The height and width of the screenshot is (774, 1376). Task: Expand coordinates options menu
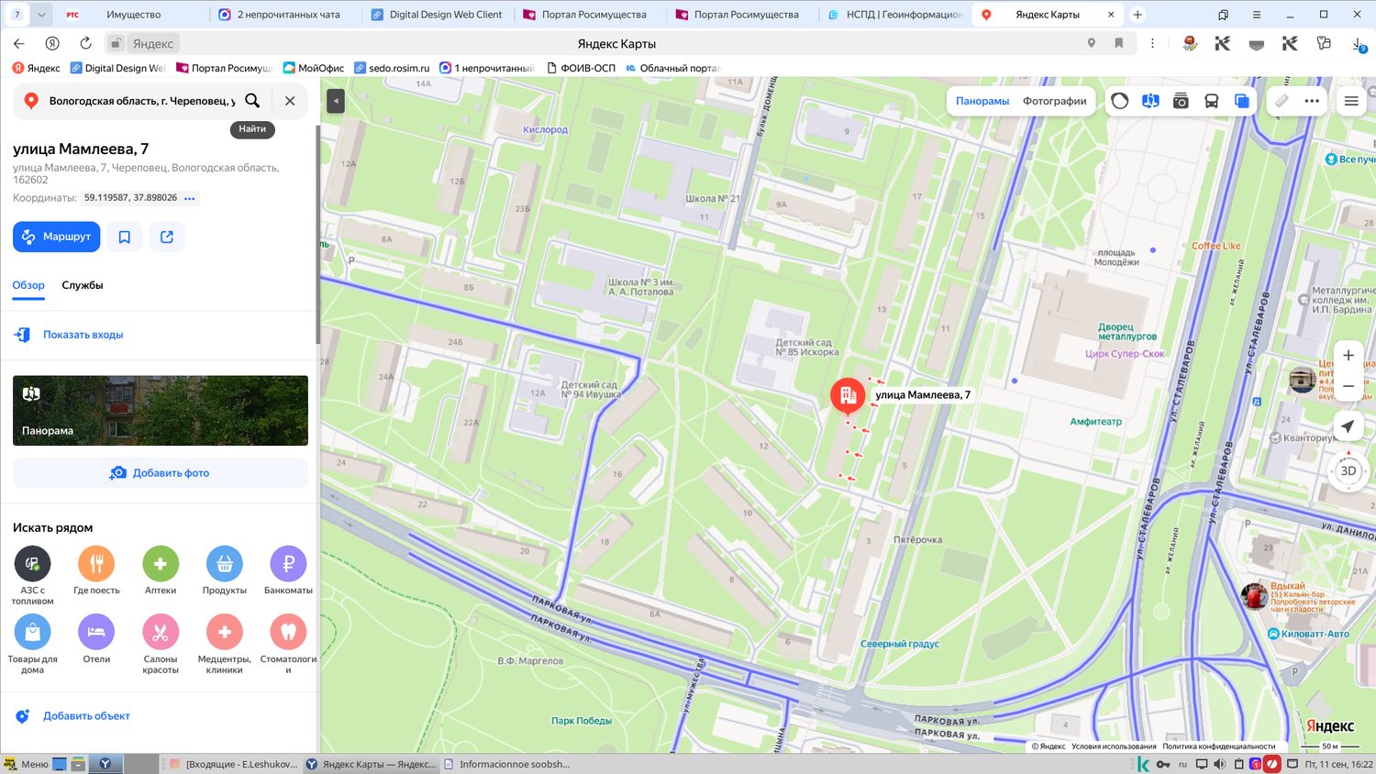190,198
